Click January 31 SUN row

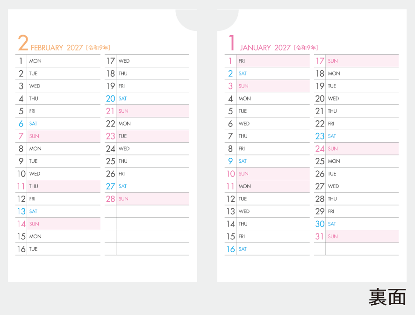pyautogui.click(x=356, y=236)
